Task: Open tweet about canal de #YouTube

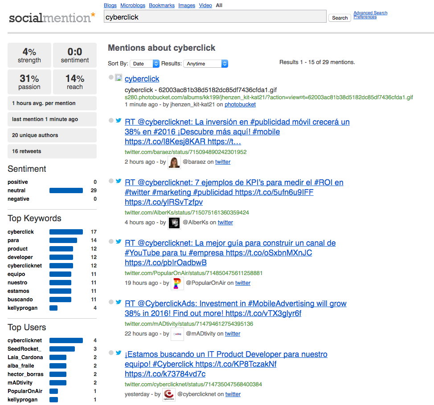Action: click(230, 253)
